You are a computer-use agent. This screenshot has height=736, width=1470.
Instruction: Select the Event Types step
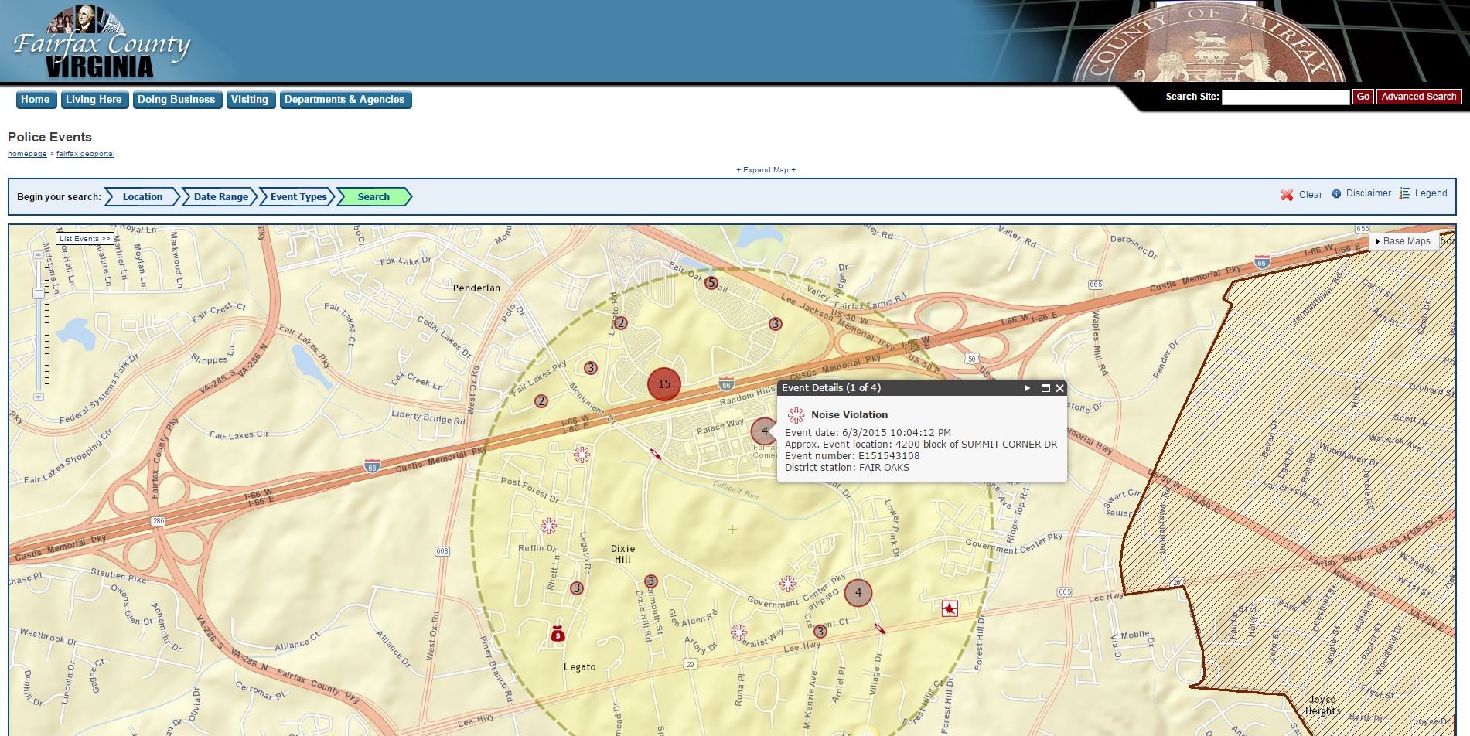pyautogui.click(x=298, y=196)
